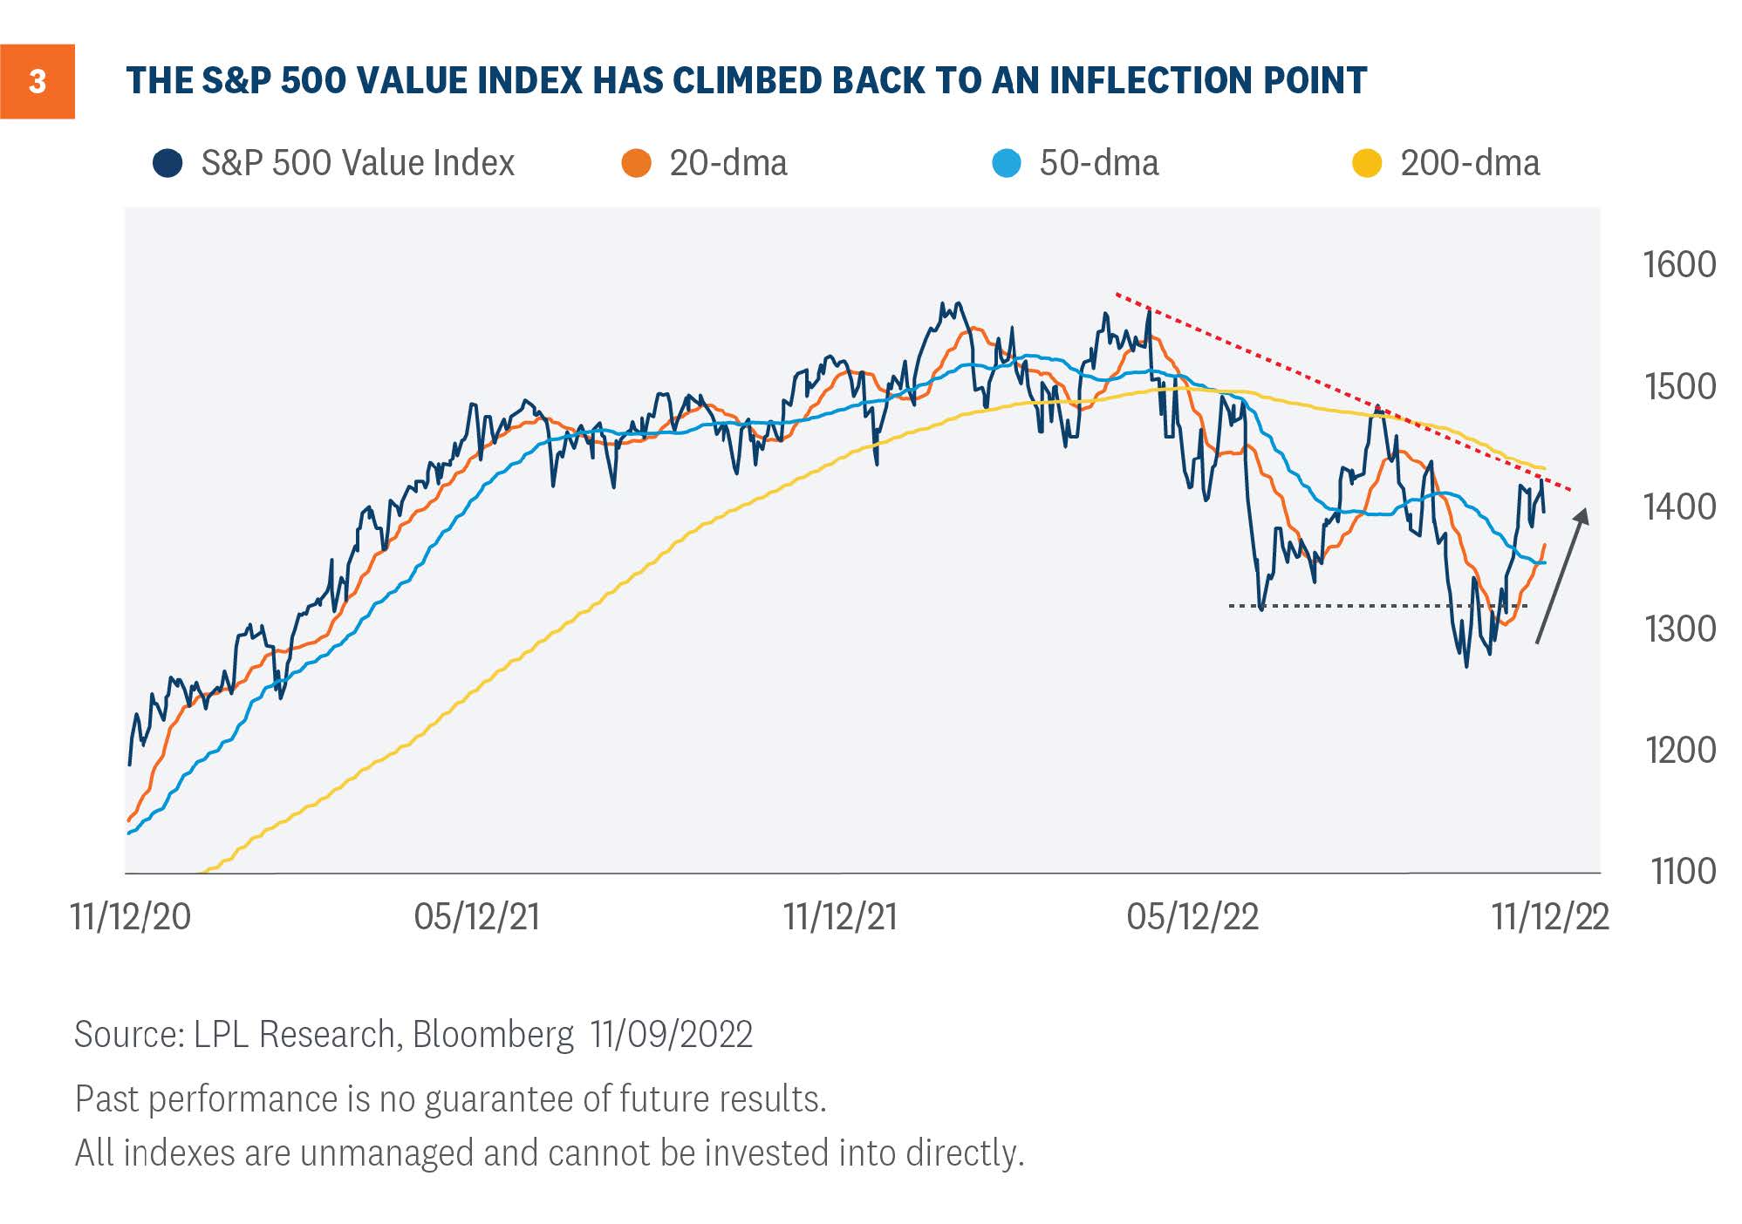Click the dark blue S&P 500 Value Index legend dot
Screen dimensions: 1742x1224
[x=167, y=163]
